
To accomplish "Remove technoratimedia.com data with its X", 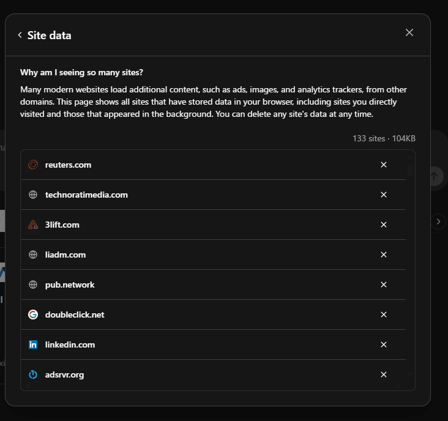I will click(x=383, y=195).
